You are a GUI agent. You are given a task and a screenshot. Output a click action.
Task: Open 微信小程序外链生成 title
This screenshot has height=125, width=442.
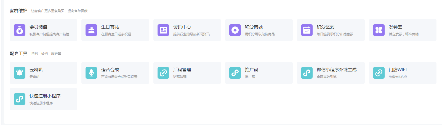pyautogui.click(x=339, y=70)
